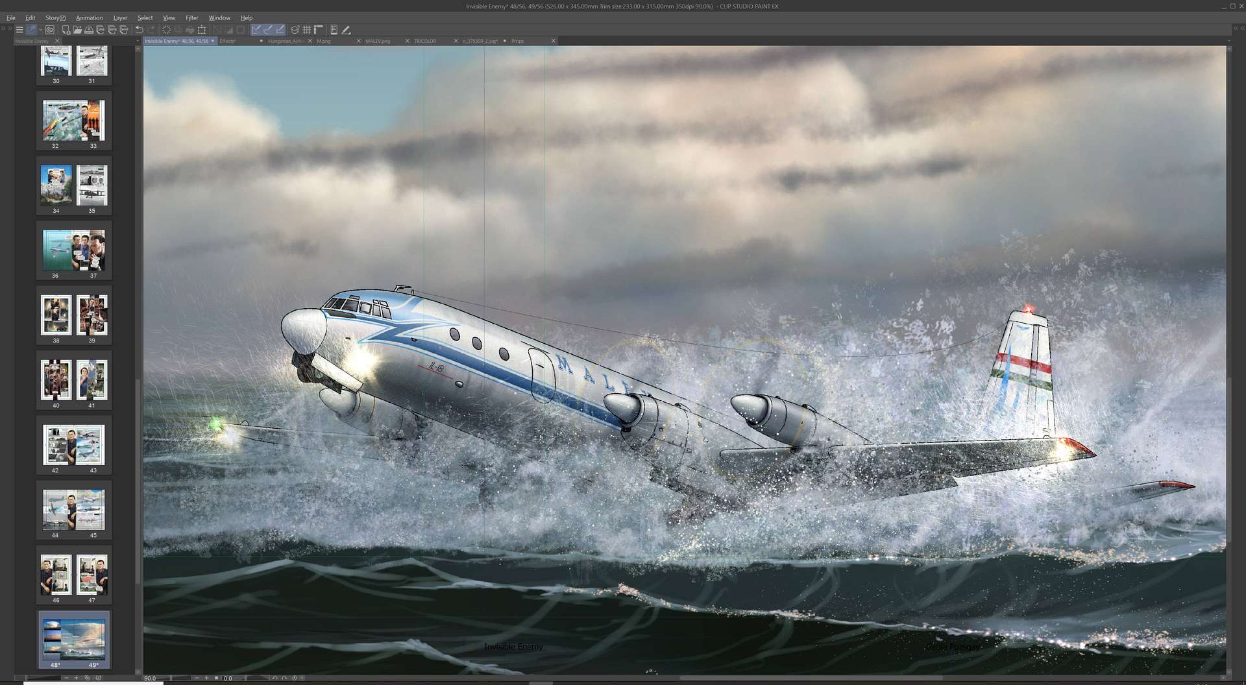Image resolution: width=1246 pixels, height=685 pixels.
Task: Open the Animation menu
Action: 90,18
